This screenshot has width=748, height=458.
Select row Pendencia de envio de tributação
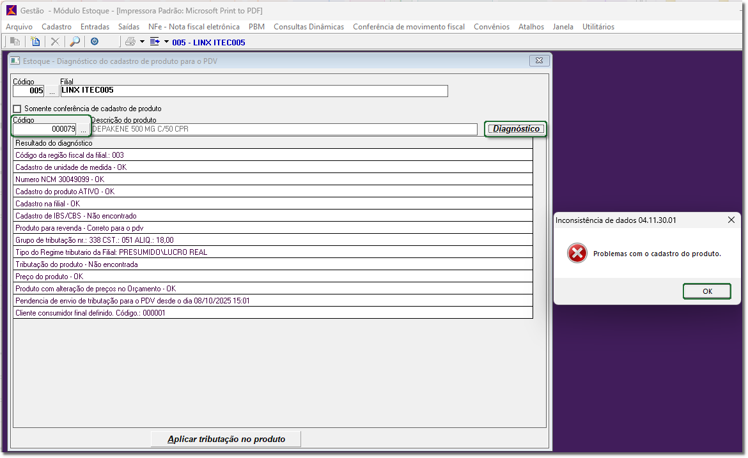273,301
